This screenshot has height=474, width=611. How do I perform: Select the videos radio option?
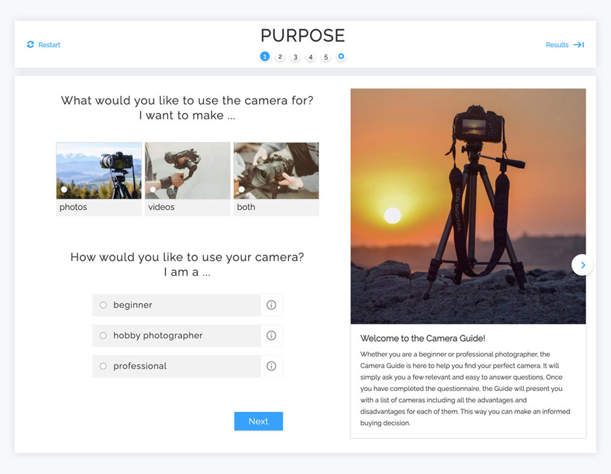[153, 190]
